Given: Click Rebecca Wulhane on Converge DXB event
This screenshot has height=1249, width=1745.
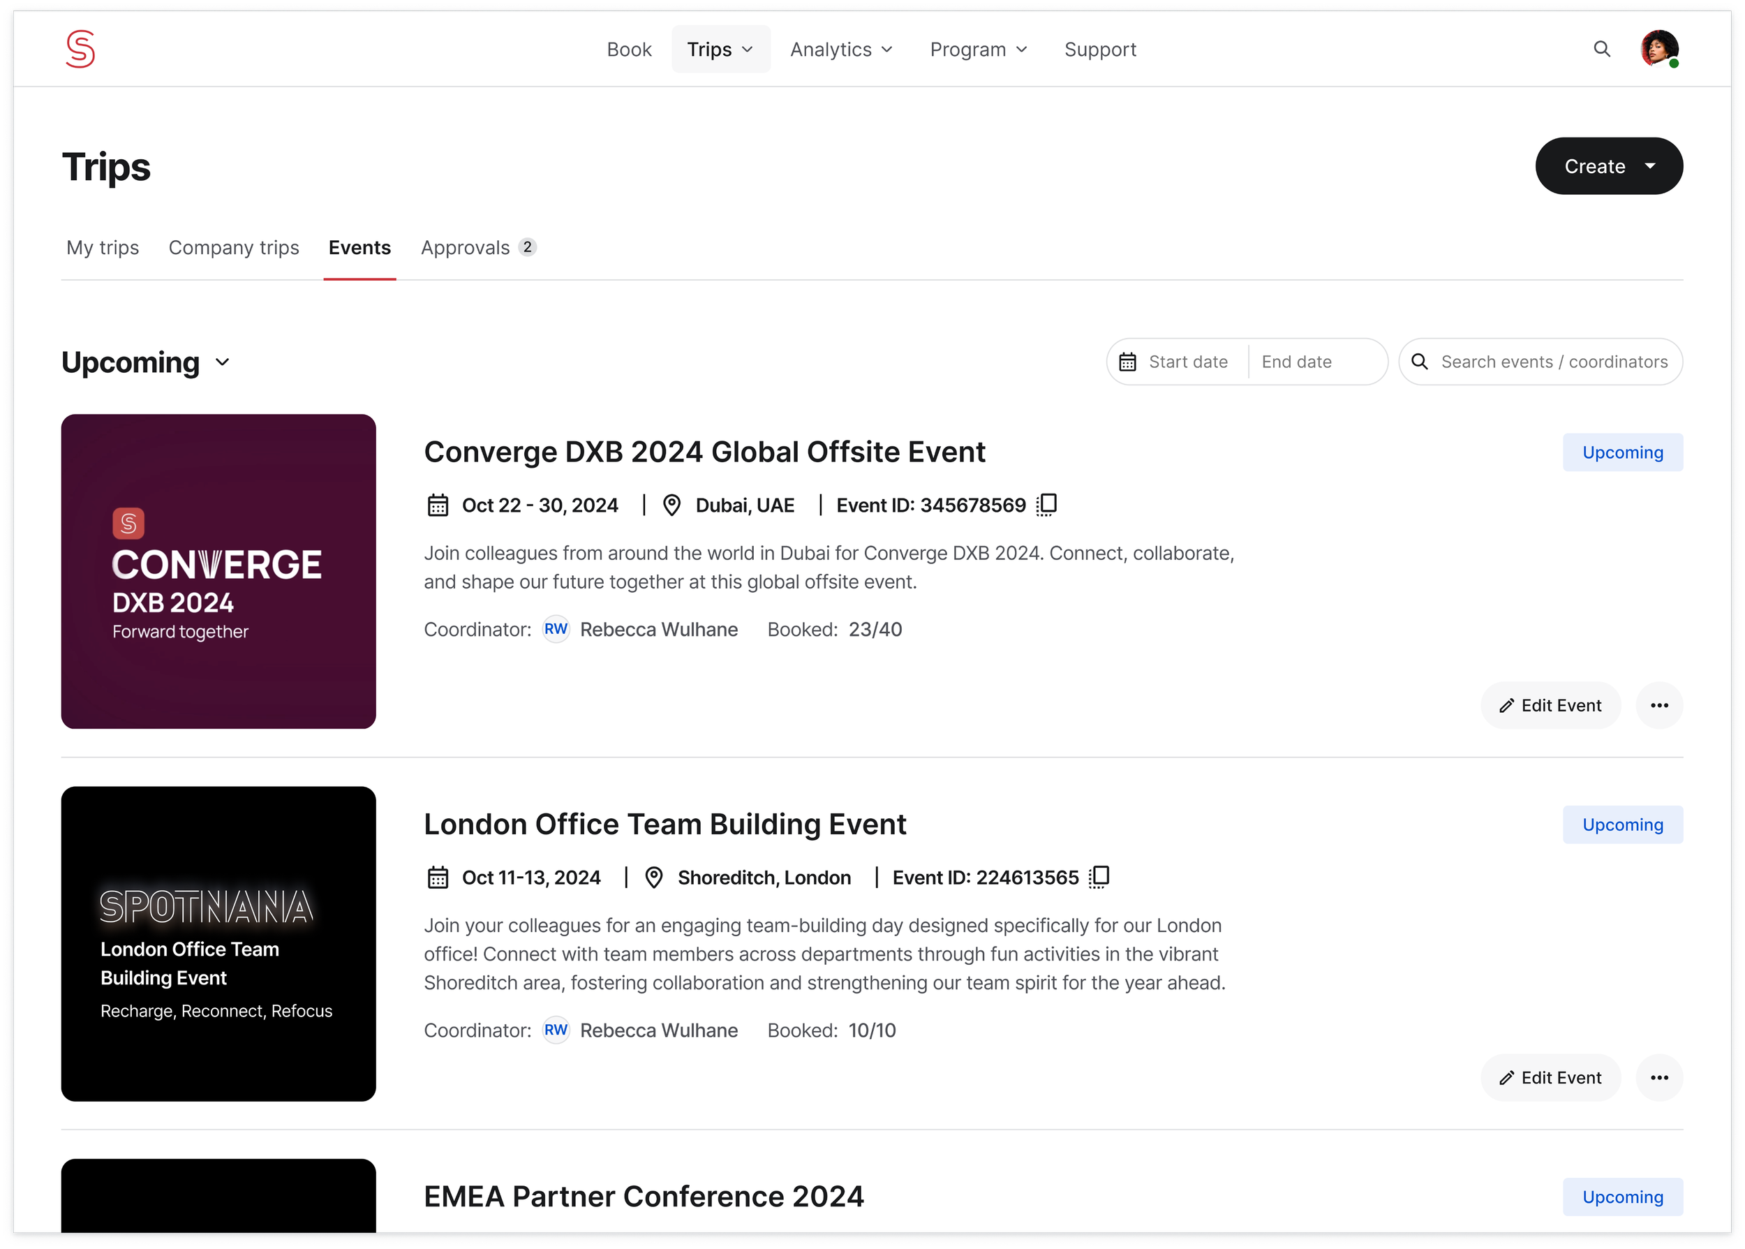Looking at the screenshot, I should pos(658,629).
